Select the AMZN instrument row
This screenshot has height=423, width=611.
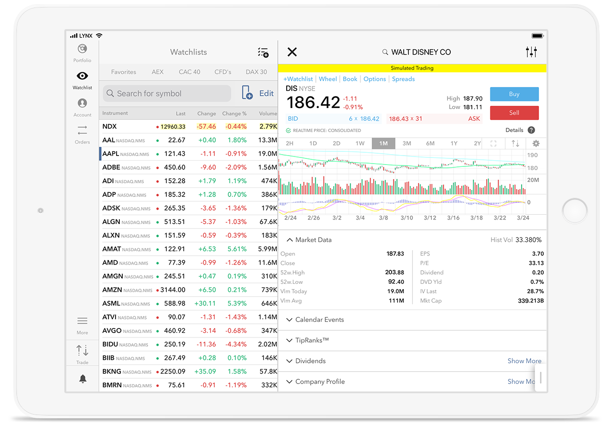tap(188, 290)
